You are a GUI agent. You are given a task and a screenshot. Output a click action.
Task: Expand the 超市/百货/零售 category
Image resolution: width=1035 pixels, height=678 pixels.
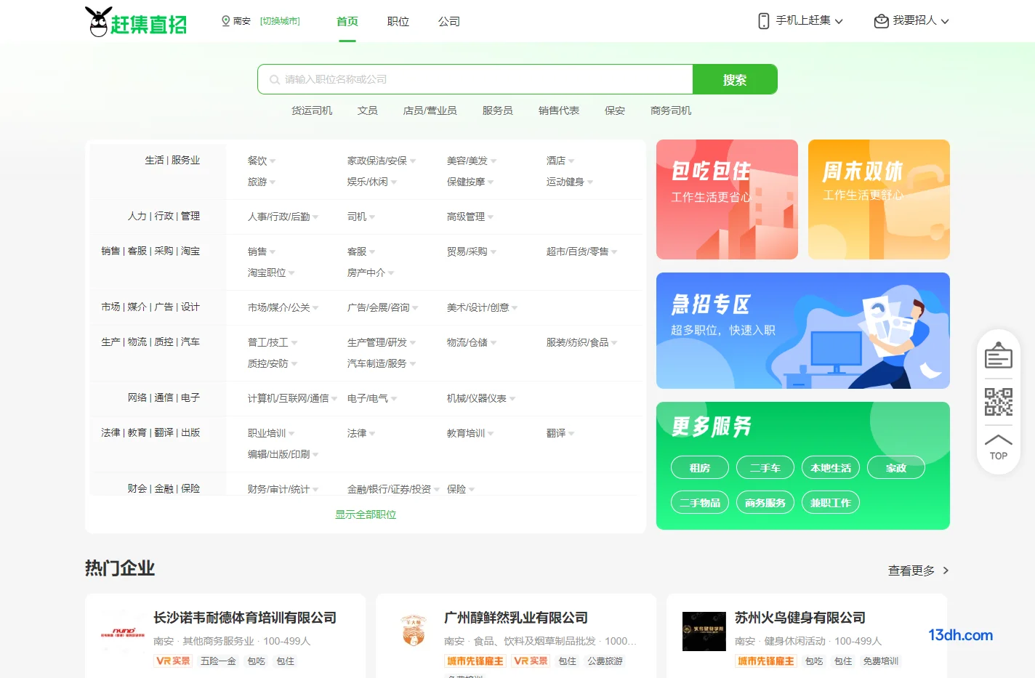coord(581,251)
